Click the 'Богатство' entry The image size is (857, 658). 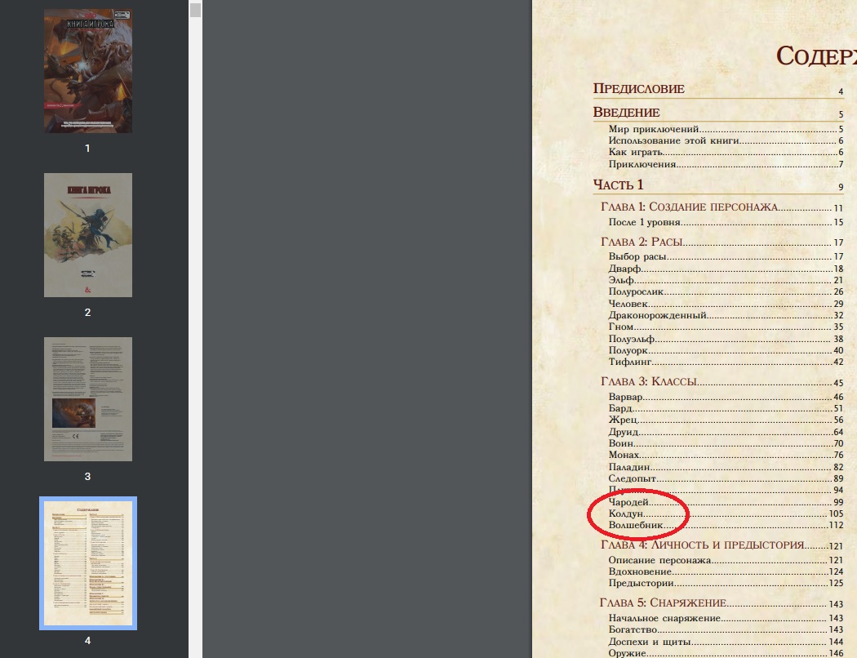pos(633,629)
